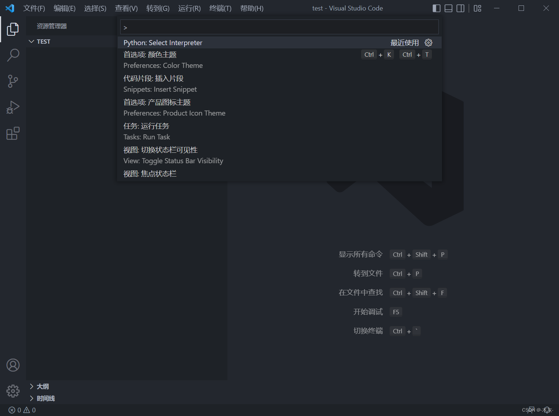559x416 pixels.
Task: Open the 编辑(E) menu
Action: tap(64, 8)
